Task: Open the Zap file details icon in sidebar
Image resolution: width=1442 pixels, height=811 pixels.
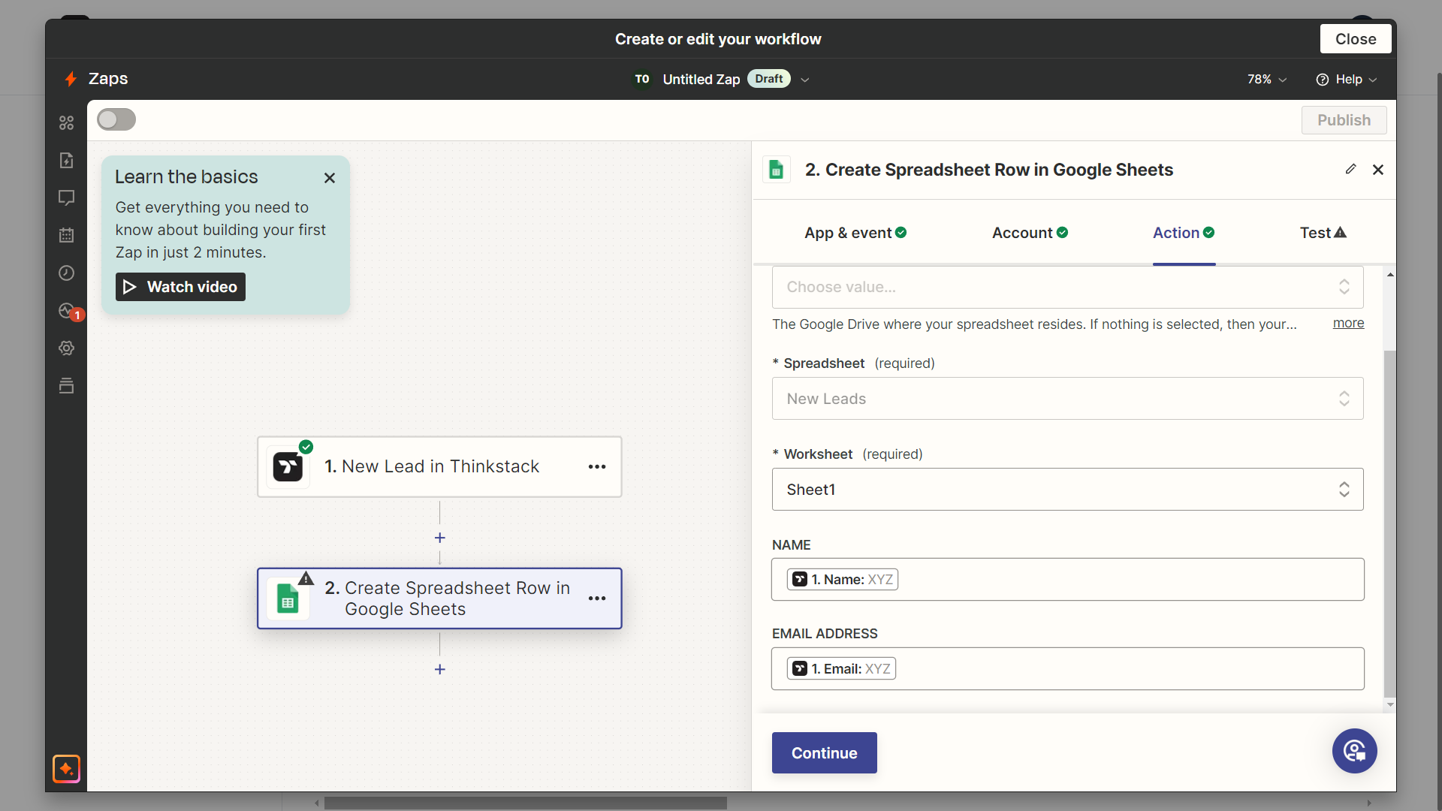Action: [67, 160]
